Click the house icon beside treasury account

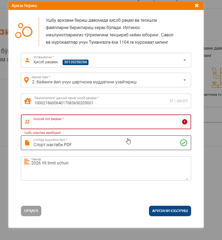click(x=27, y=101)
